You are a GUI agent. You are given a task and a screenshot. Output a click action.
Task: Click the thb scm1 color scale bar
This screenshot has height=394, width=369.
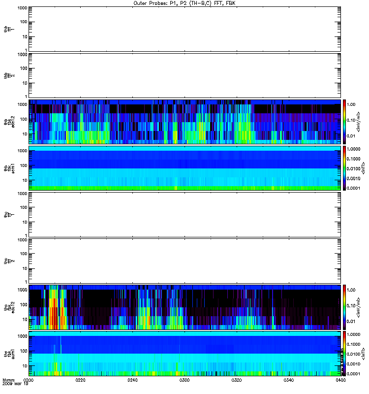click(344, 168)
